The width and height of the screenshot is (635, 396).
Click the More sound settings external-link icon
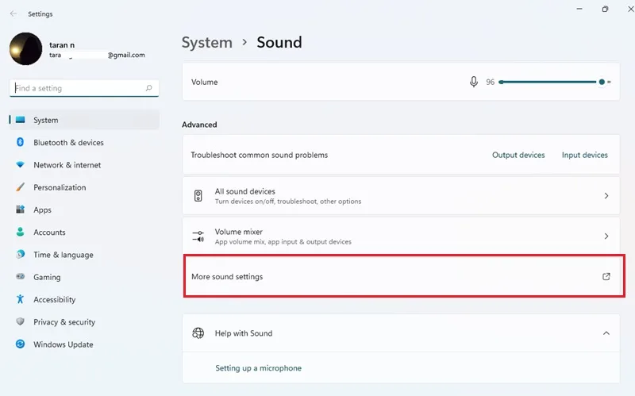[x=606, y=276]
